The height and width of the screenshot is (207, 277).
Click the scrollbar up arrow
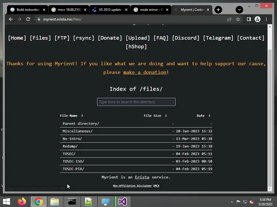click(x=270, y=27)
